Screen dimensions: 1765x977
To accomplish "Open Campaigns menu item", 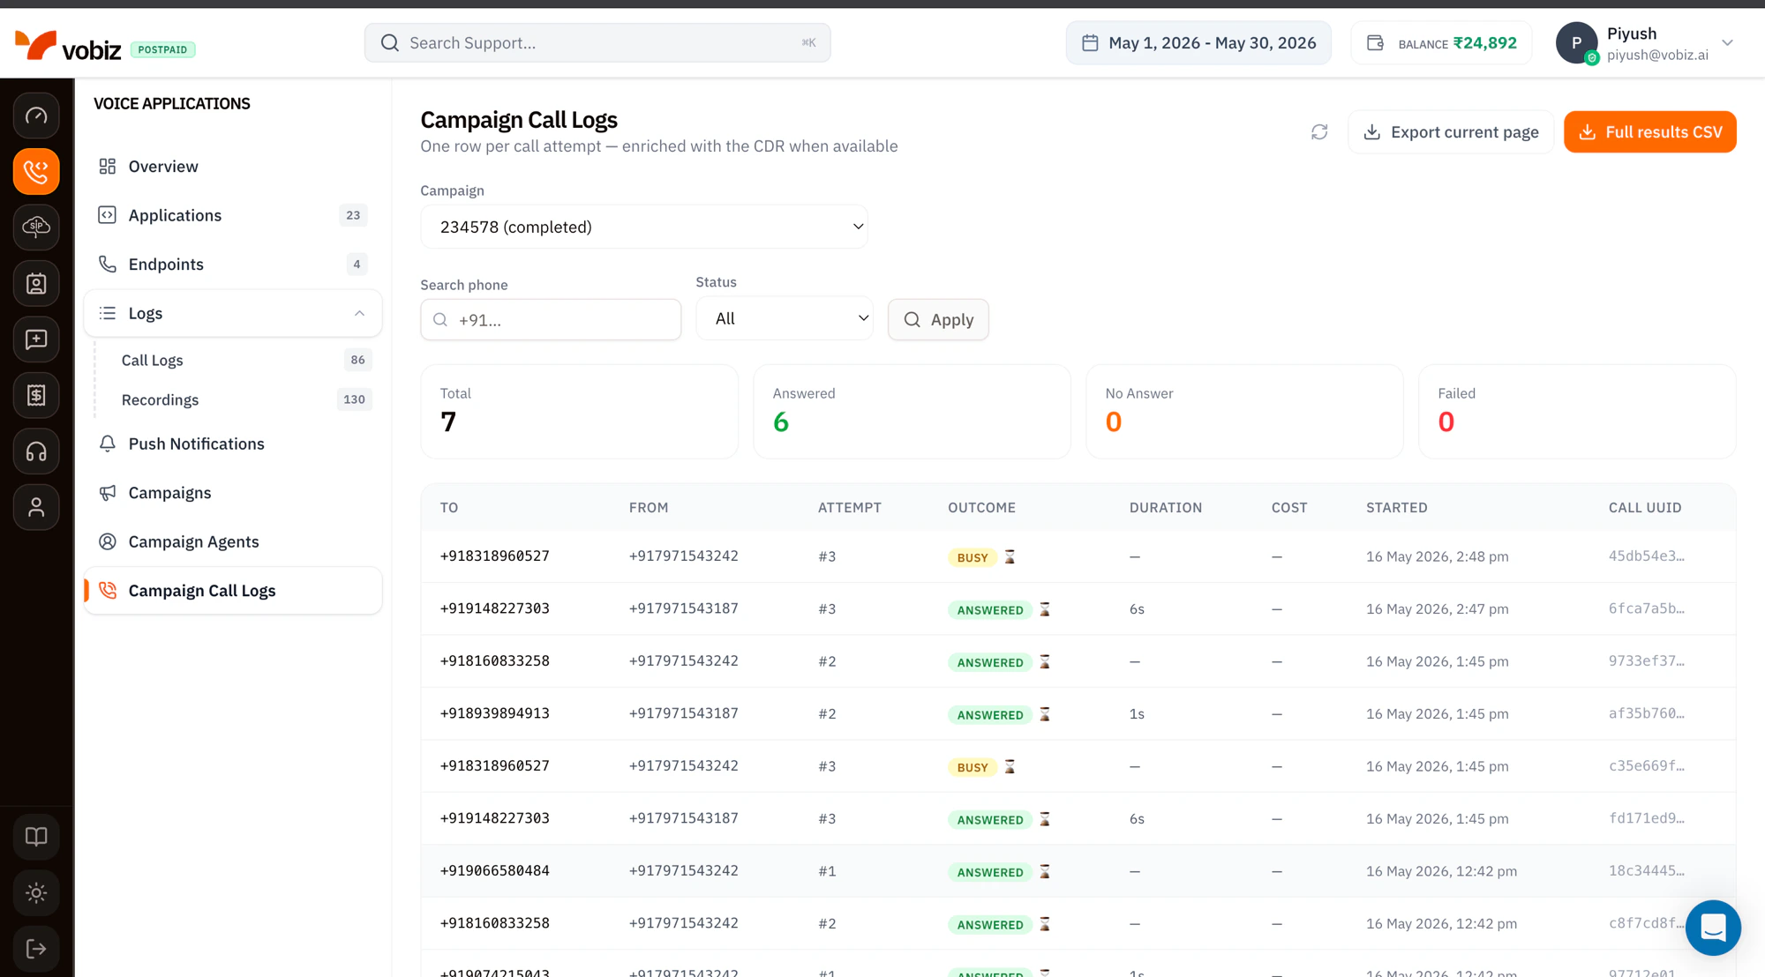I will click(x=233, y=493).
